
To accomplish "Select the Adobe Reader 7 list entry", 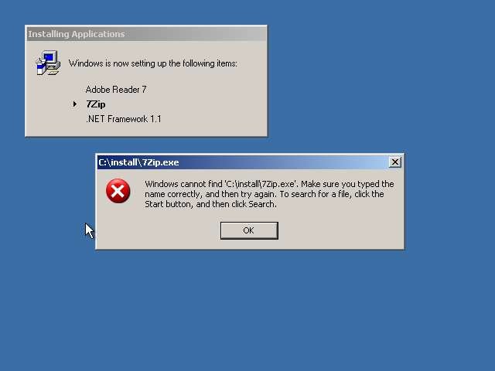I will pyautogui.click(x=116, y=90).
